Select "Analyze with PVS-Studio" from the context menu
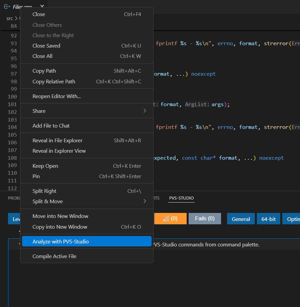The width and height of the screenshot is (300, 307). coord(60,241)
